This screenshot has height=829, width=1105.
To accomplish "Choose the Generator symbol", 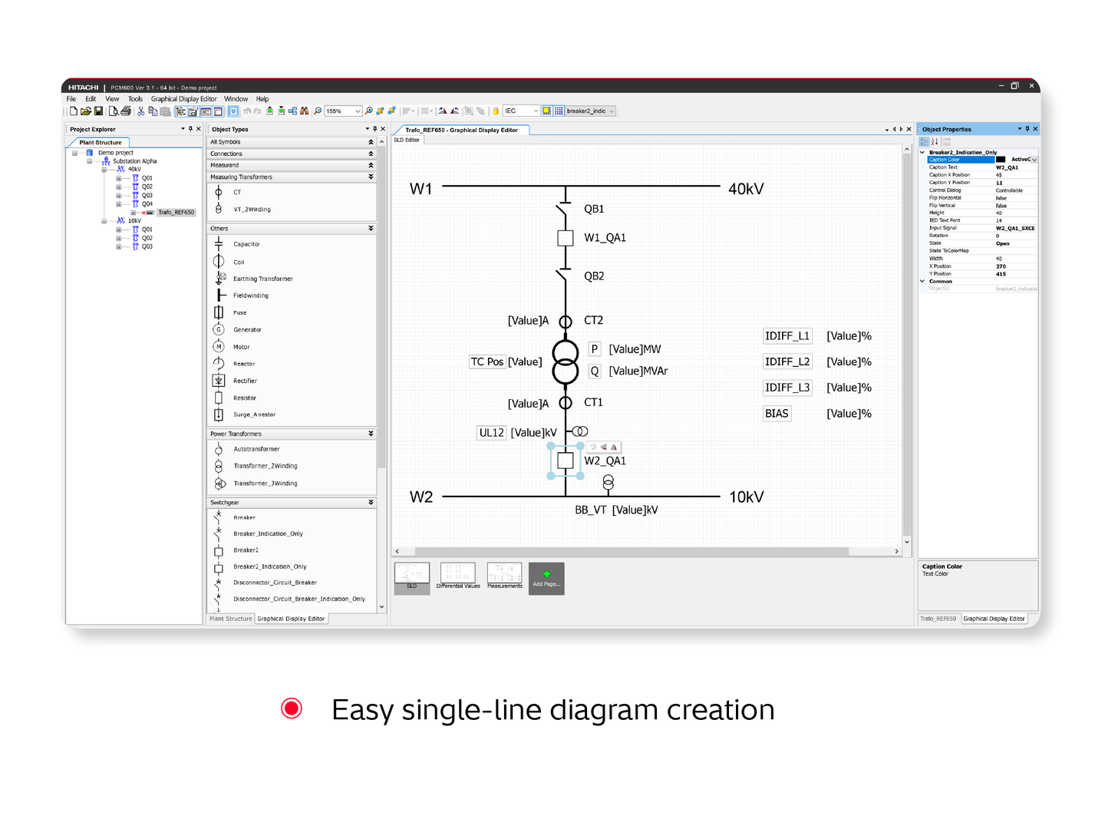I will click(x=247, y=330).
